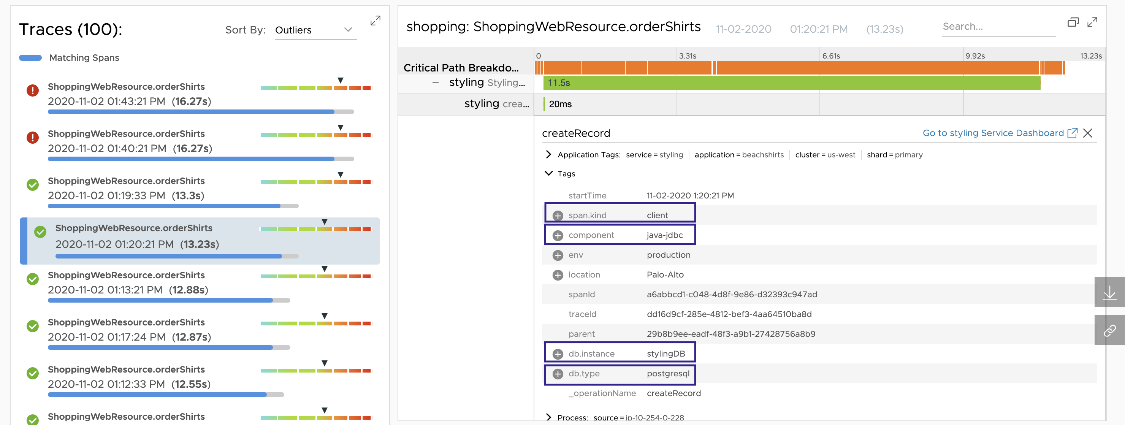
Task: Click the application = beachshirts tag
Action: [739, 155]
